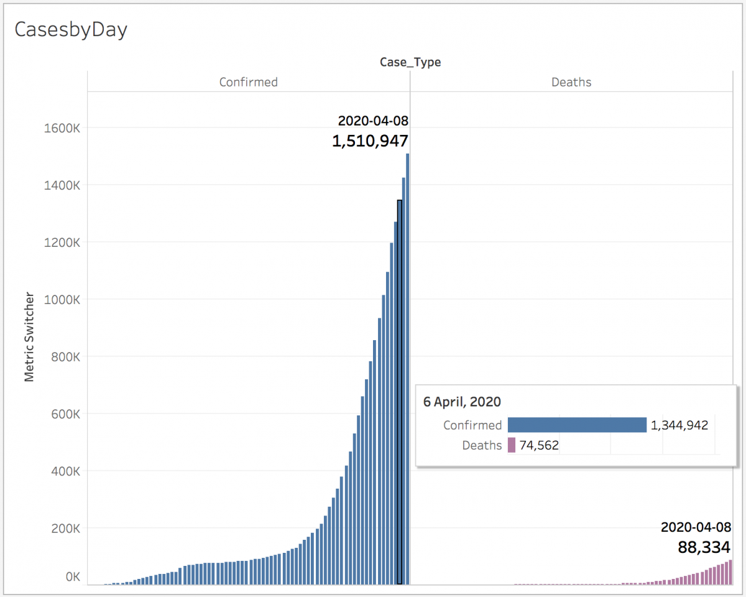Image resolution: width=746 pixels, height=597 pixels.
Task: Click the 1,510,947 annotation value
Action: coord(369,141)
